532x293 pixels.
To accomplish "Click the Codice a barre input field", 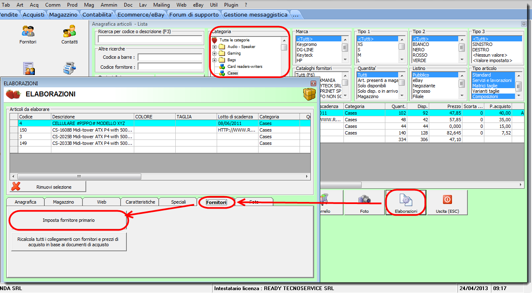I will pyautogui.click(x=170, y=57).
